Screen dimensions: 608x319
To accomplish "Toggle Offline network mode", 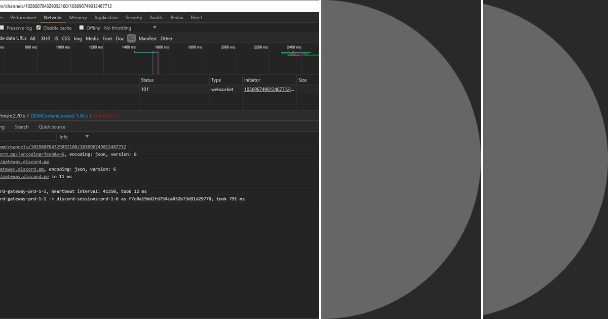I will point(82,28).
